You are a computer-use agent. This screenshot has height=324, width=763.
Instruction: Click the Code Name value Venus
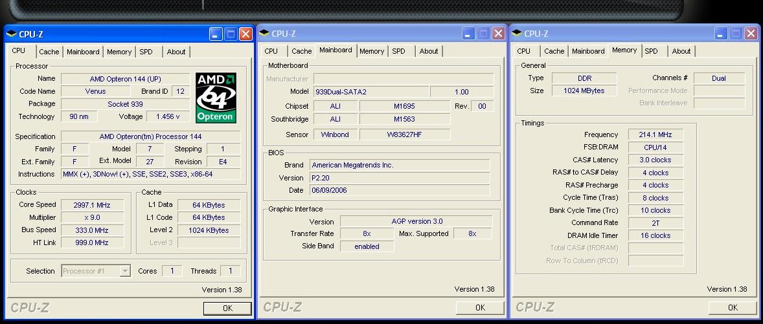[x=95, y=91]
